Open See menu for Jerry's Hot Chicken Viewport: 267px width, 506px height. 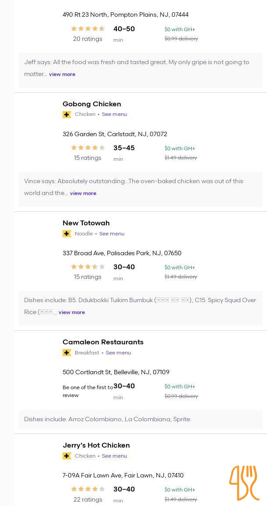114,456
